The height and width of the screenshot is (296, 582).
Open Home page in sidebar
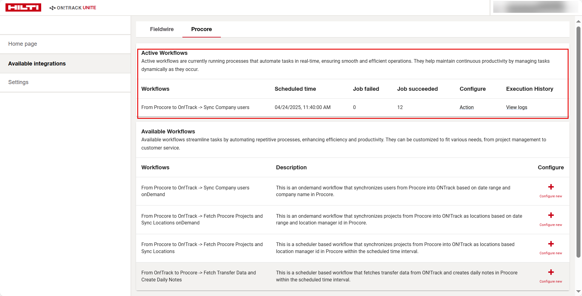(x=65, y=44)
